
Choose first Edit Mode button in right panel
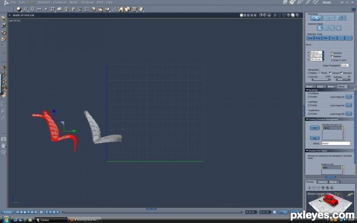[317, 18]
